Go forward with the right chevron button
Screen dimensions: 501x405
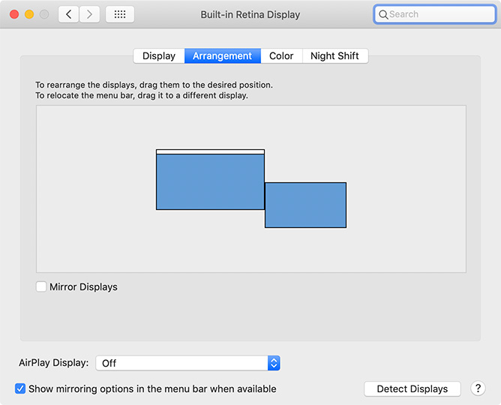pyautogui.click(x=89, y=14)
